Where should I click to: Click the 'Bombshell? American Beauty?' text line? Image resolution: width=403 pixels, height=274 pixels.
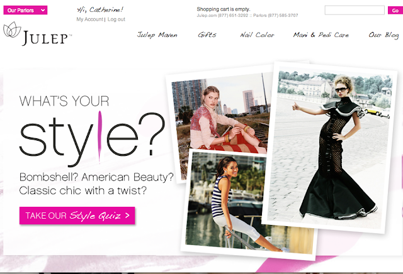coord(96,177)
